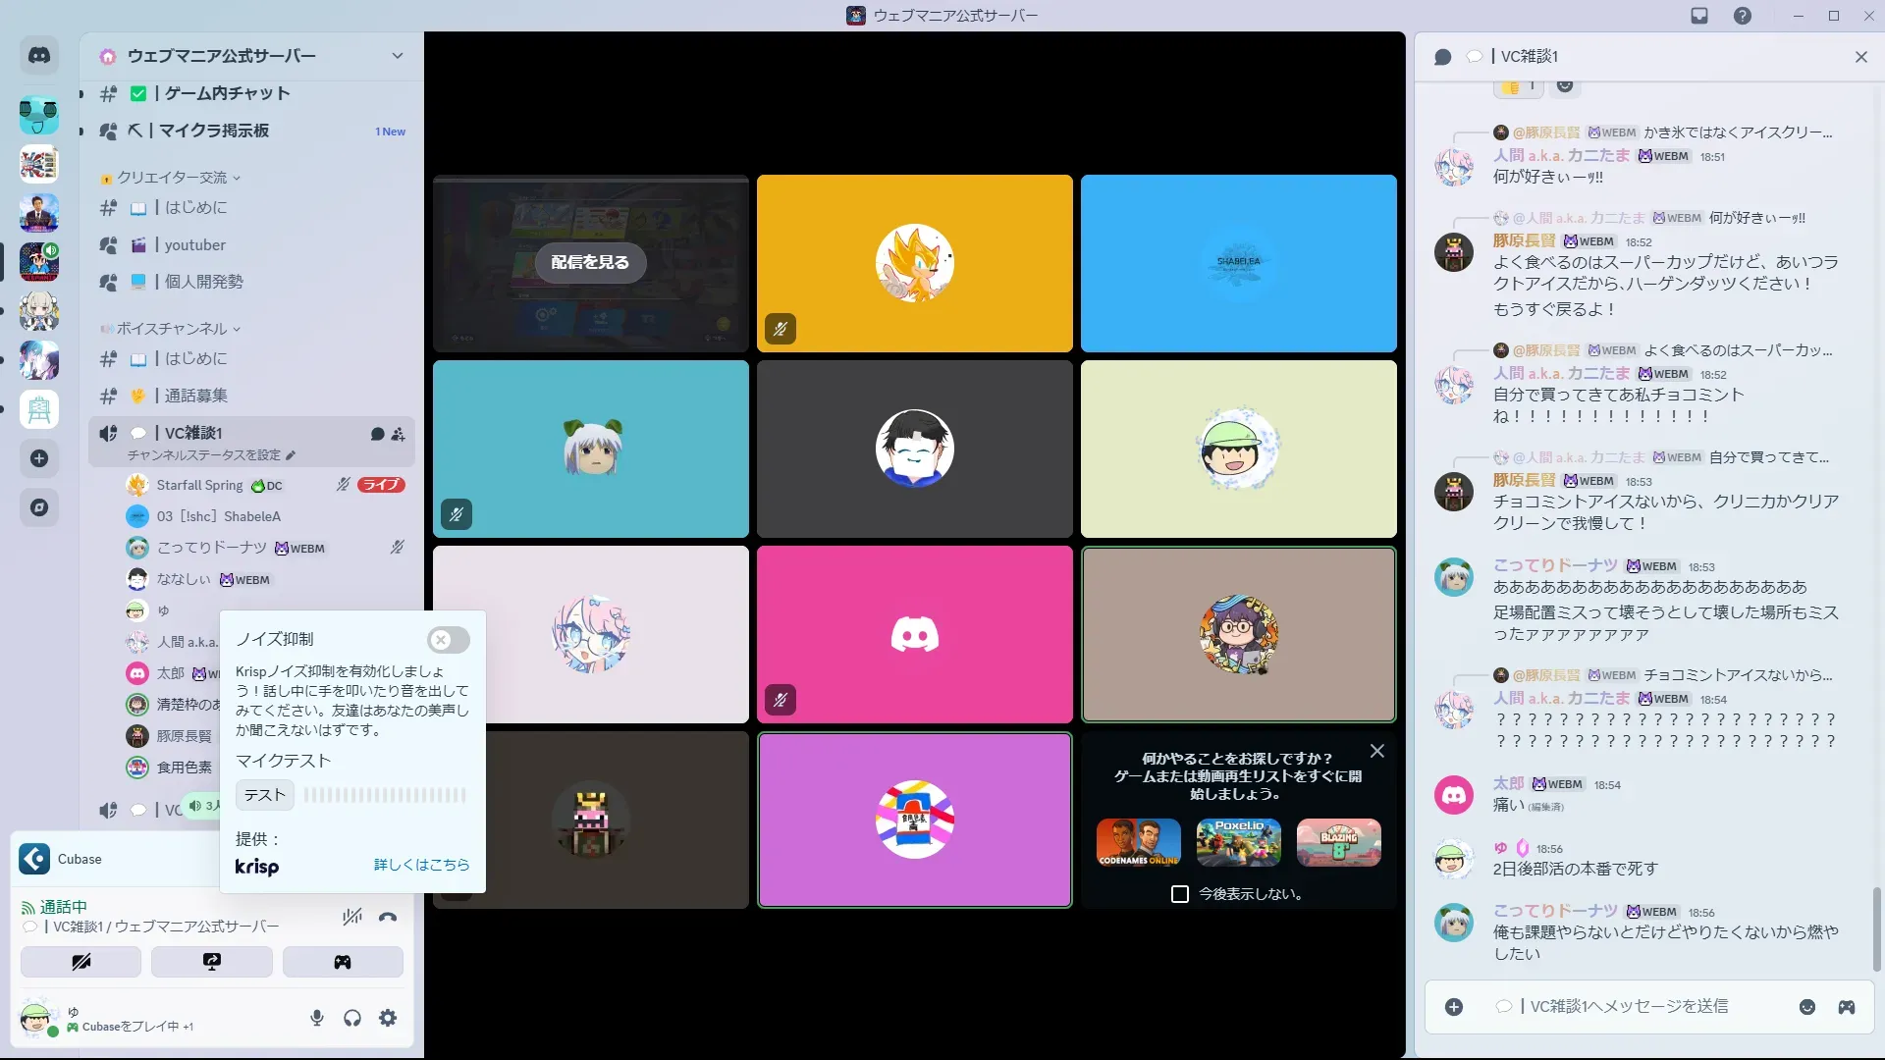
Task: Type in the VC雑談1 message field
Action: pyautogui.click(x=1630, y=1007)
